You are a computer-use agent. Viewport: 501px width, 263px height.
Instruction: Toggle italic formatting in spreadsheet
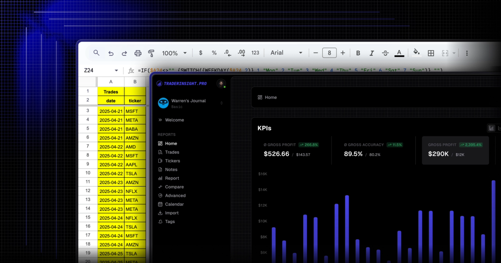click(x=372, y=53)
